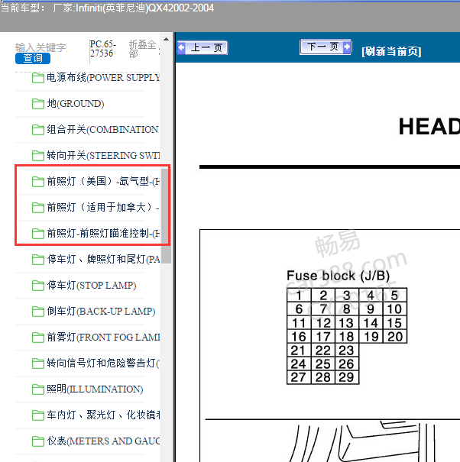Select 停车灯、牌照灯和尾灯 entry
This screenshot has height=462, width=460.
pos(103,260)
